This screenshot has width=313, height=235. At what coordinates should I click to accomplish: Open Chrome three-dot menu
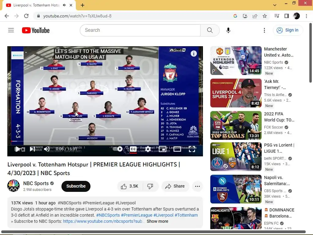(306, 16)
